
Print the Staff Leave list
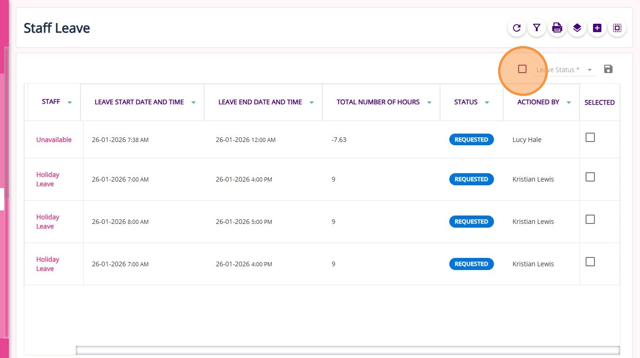click(x=557, y=28)
